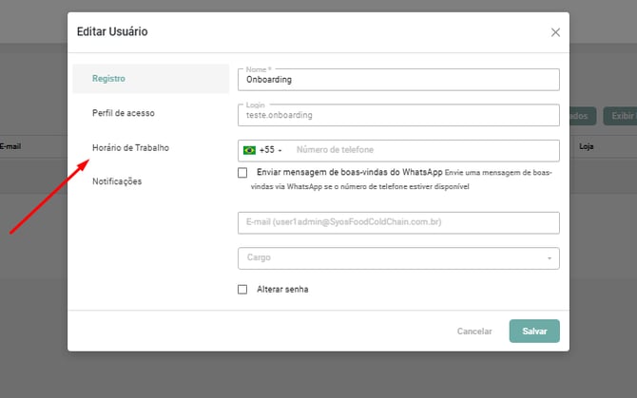Click the Exibir button behind dialog

(x=621, y=116)
